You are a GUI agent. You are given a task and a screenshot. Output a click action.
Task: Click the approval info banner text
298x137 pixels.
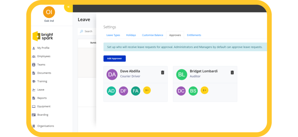pyautogui.click(x=185, y=47)
